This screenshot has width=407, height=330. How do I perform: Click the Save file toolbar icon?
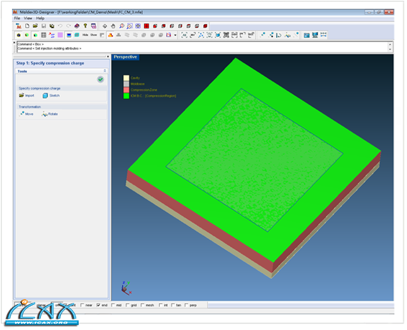pos(43,26)
